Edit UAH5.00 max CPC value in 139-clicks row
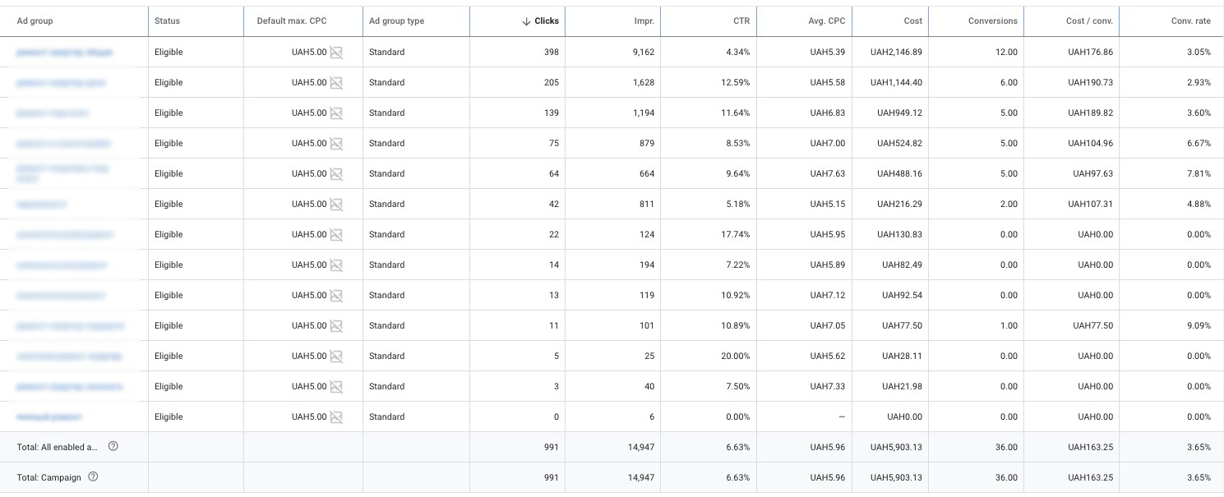The height and width of the screenshot is (497, 1224). pos(308,113)
